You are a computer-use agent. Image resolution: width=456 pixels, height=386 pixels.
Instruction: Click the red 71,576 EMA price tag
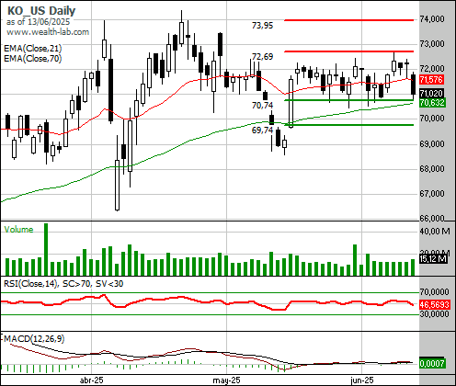(x=431, y=80)
